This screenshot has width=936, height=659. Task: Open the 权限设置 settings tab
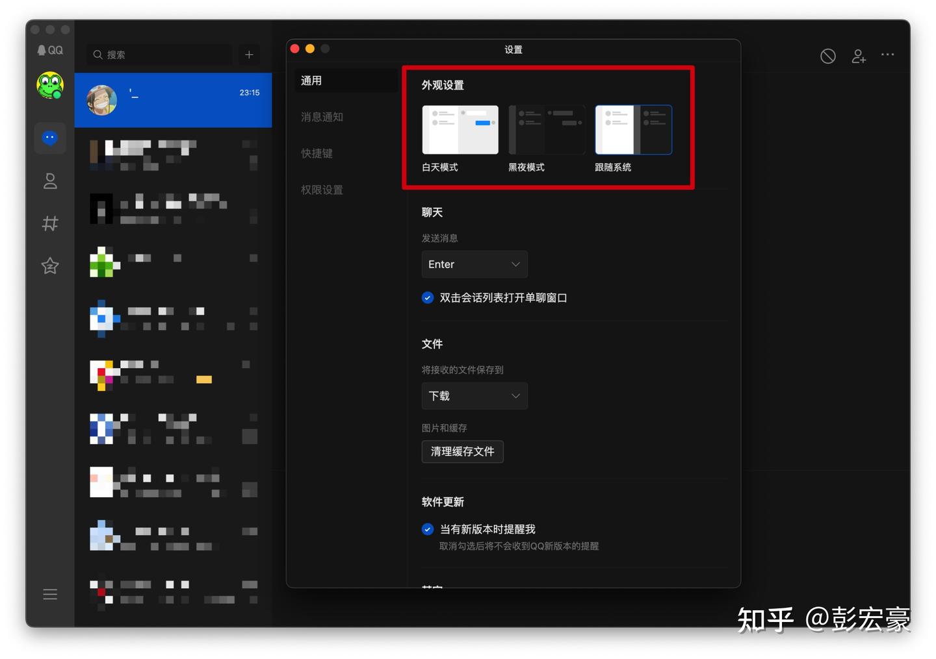pos(322,190)
